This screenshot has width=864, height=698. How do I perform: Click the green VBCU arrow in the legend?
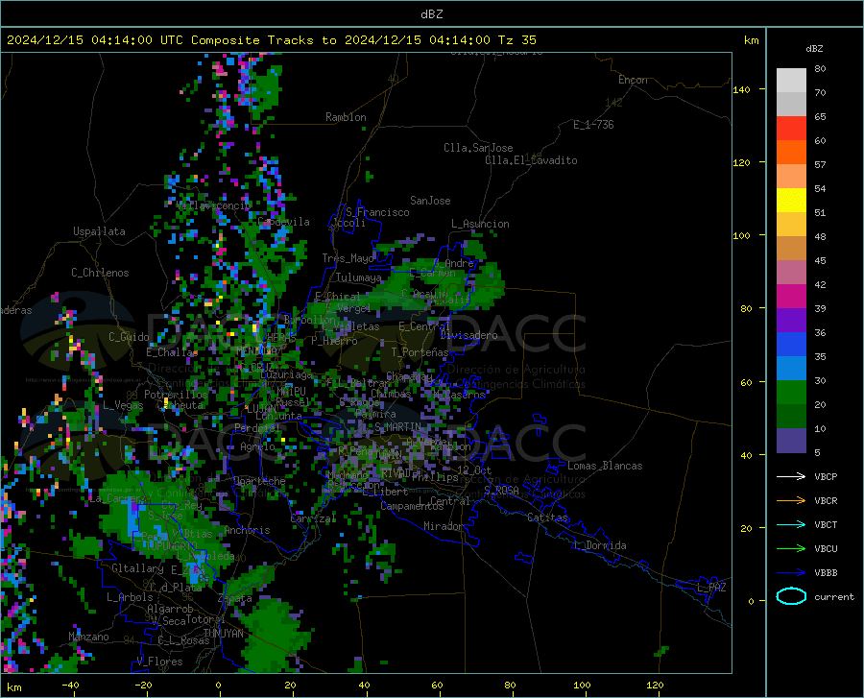(791, 548)
